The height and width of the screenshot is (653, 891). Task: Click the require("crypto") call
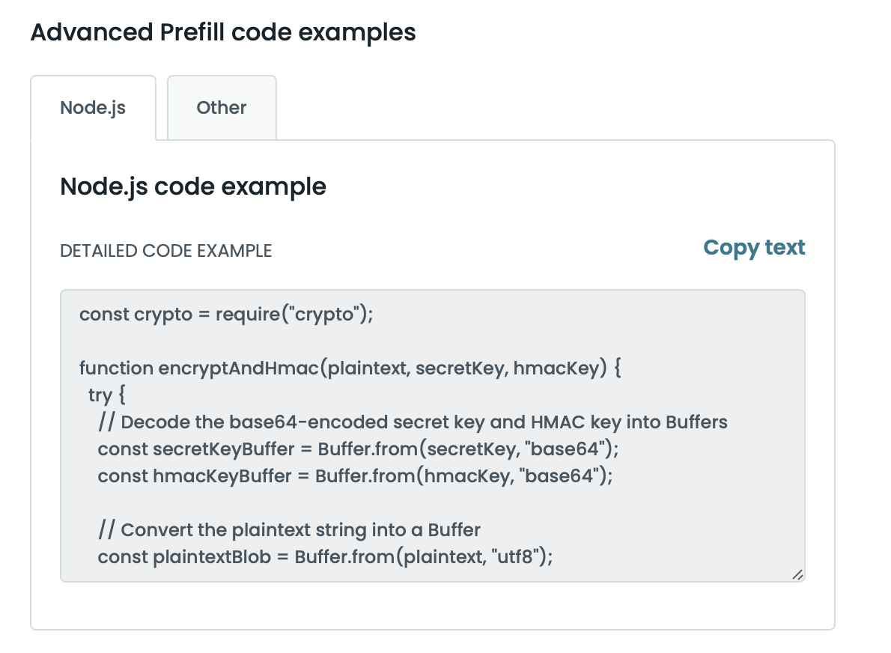coord(291,315)
